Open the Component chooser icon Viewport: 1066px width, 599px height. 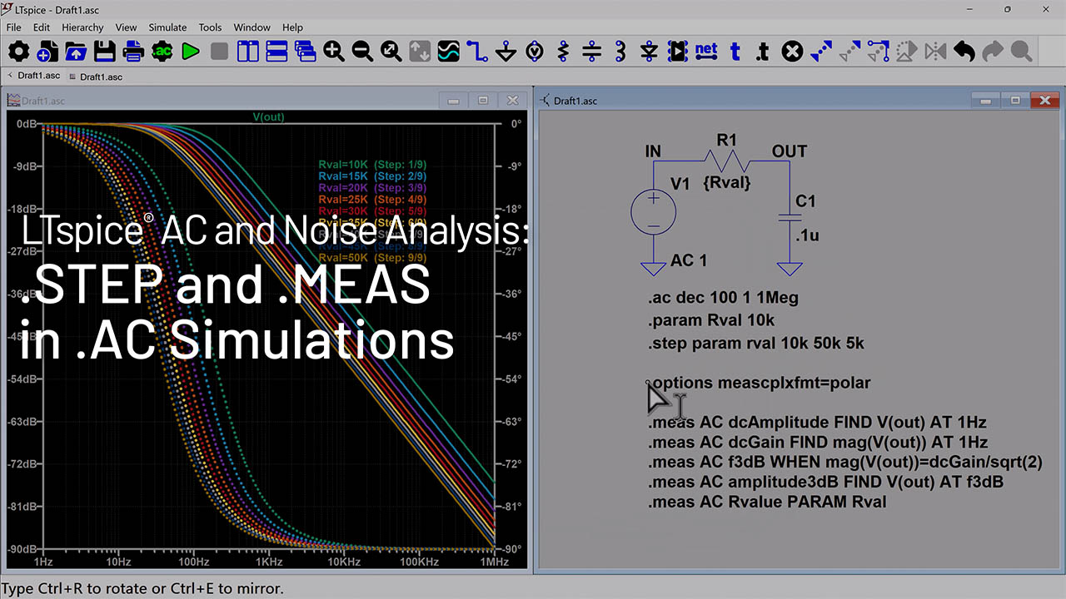(x=678, y=52)
